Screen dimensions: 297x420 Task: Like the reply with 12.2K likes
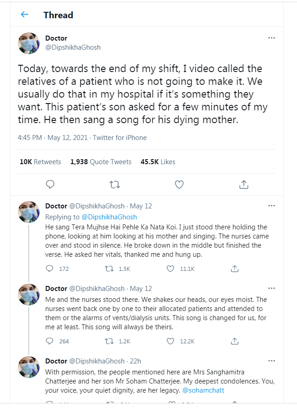click(x=170, y=341)
